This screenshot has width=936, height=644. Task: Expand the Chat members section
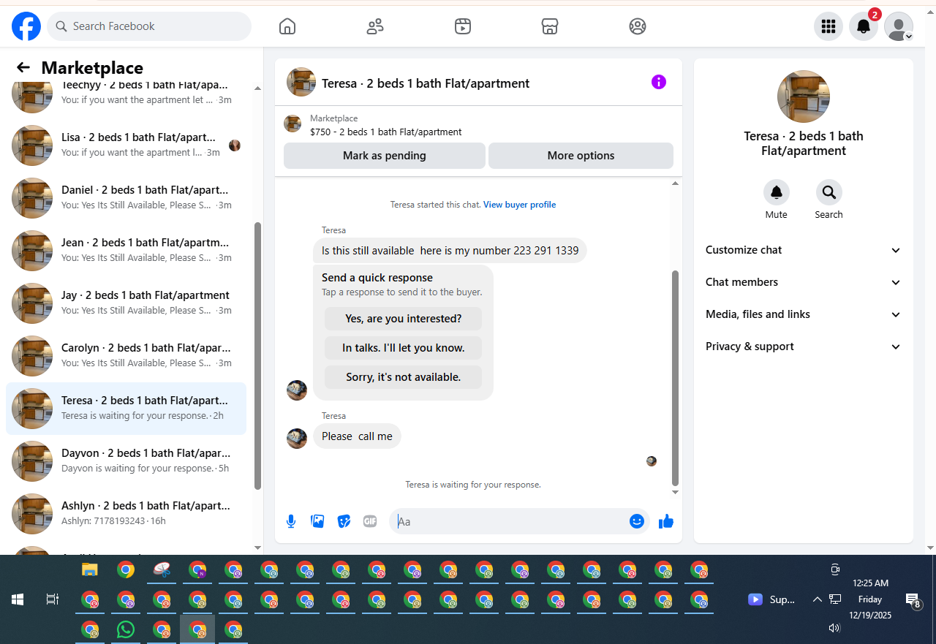tap(804, 282)
